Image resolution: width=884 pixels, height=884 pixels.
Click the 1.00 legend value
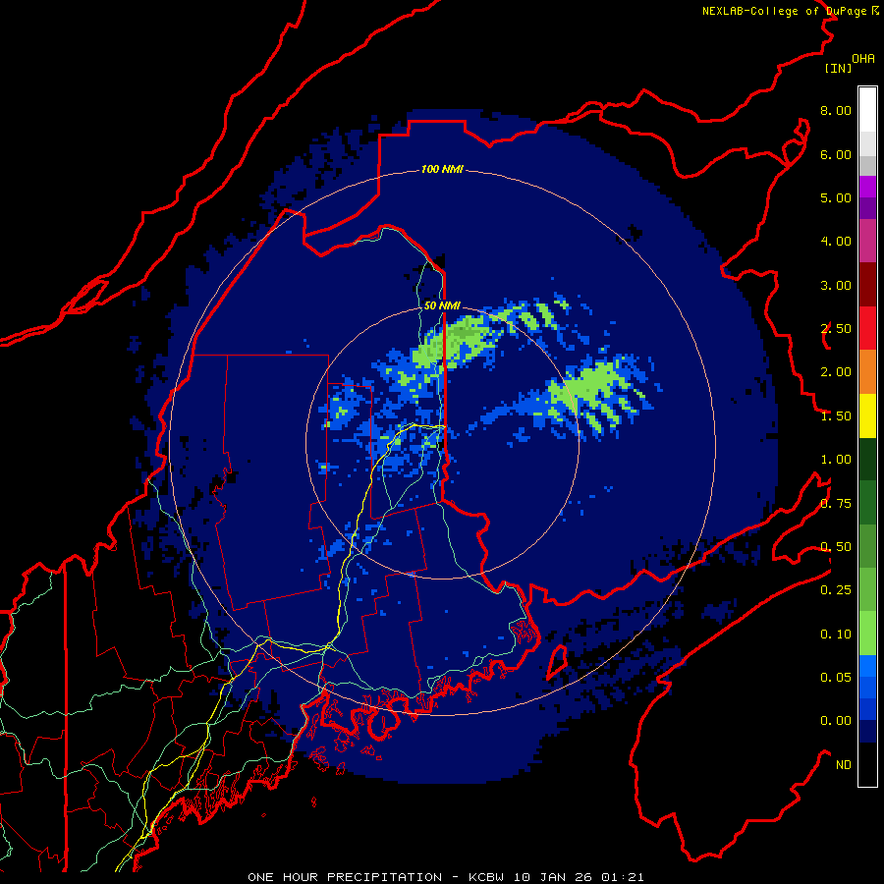pyautogui.click(x=836, y=460)
